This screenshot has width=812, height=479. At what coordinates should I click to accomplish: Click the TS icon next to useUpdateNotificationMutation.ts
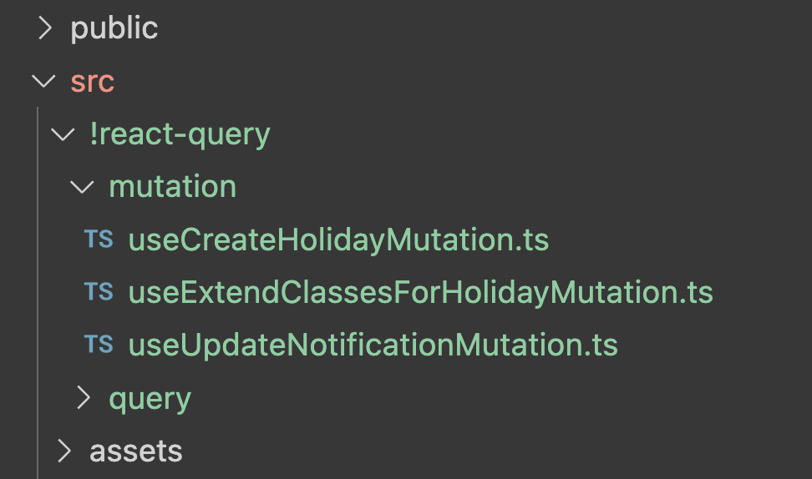pyautogui.click(x=99, y=344)
